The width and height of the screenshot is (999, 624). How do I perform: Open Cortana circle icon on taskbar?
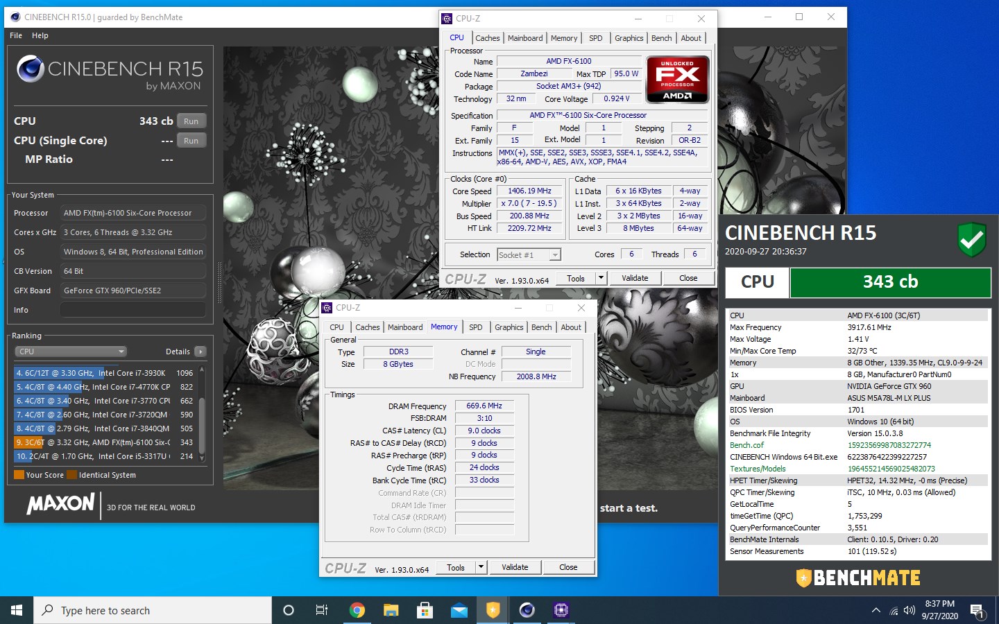pyautogui.click(x=289, y=610)
